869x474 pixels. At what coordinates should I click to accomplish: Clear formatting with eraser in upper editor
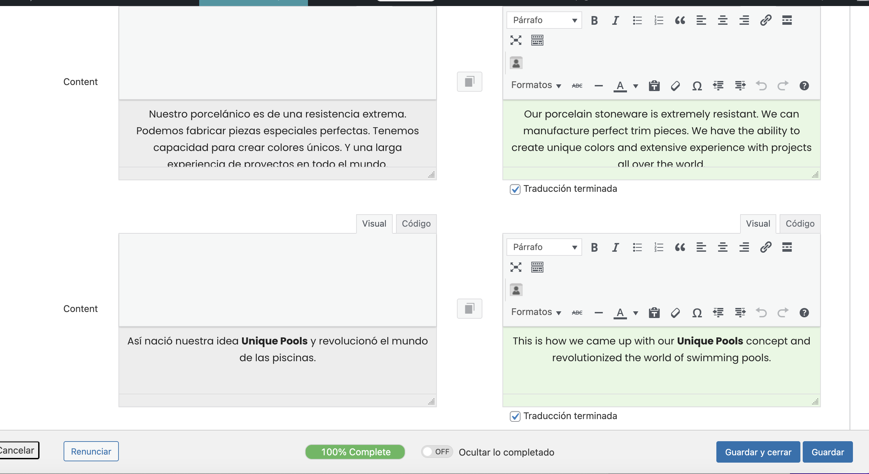coord(676,86)
